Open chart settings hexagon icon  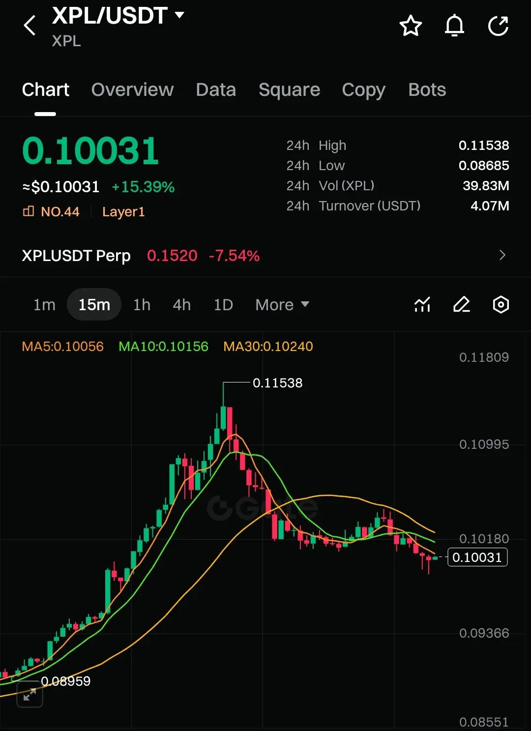tap(501, 305)
